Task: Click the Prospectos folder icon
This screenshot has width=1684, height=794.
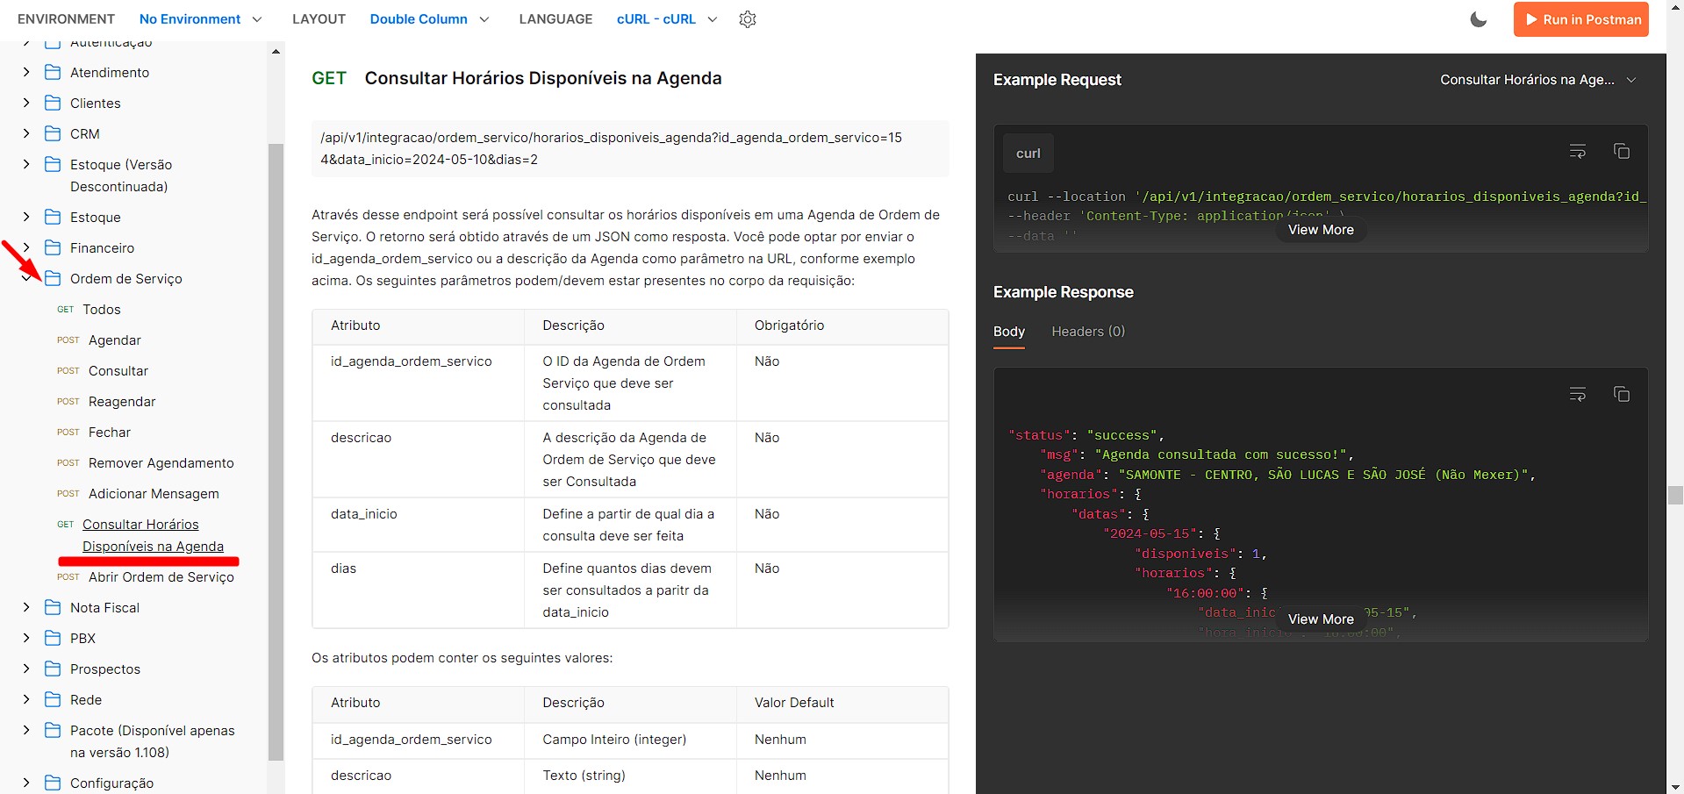Action: (x=53, y=669)
